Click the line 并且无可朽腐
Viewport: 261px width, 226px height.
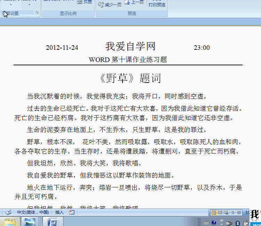click(36, 197)
